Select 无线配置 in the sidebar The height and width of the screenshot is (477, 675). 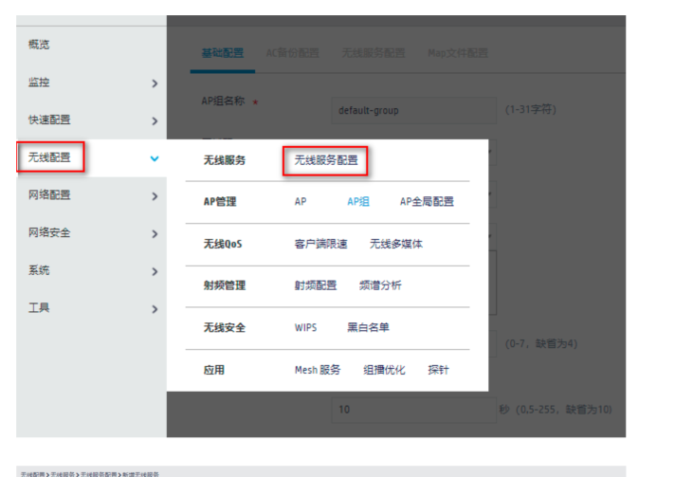coord(49,157)
